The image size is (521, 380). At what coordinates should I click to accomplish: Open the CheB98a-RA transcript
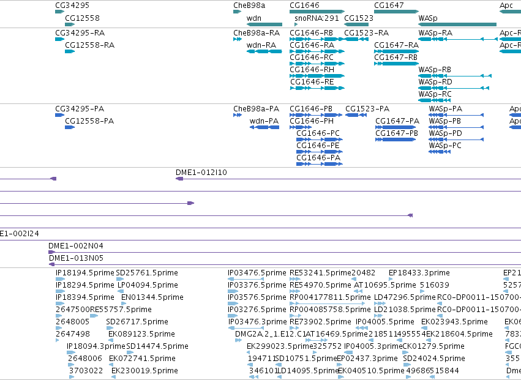238,39
